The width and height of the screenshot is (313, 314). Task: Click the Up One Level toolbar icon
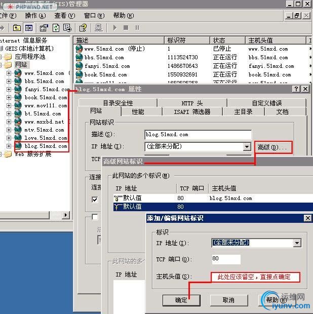click(17, 28)
